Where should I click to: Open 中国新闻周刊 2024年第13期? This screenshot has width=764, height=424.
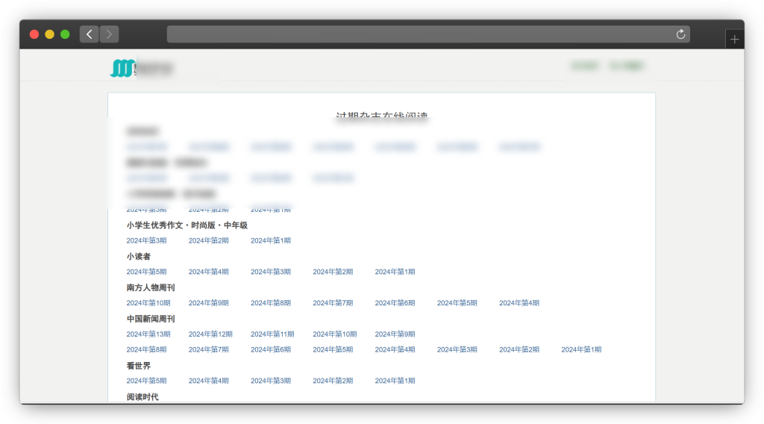148,334
